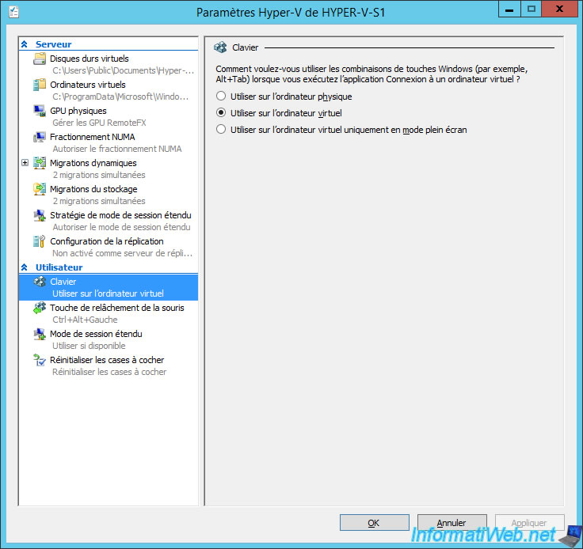Select Migrations du stockage entry

click(x=93, y=189)
